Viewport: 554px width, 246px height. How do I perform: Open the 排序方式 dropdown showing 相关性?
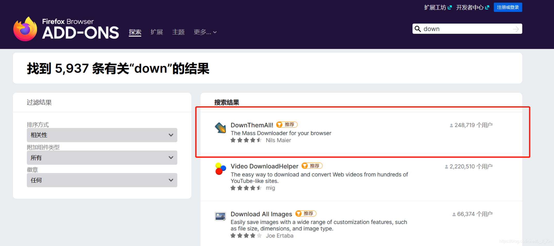click(x=102, y=135)
